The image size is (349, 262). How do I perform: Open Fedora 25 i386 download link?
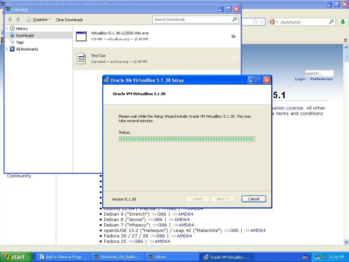coord(138,241)
